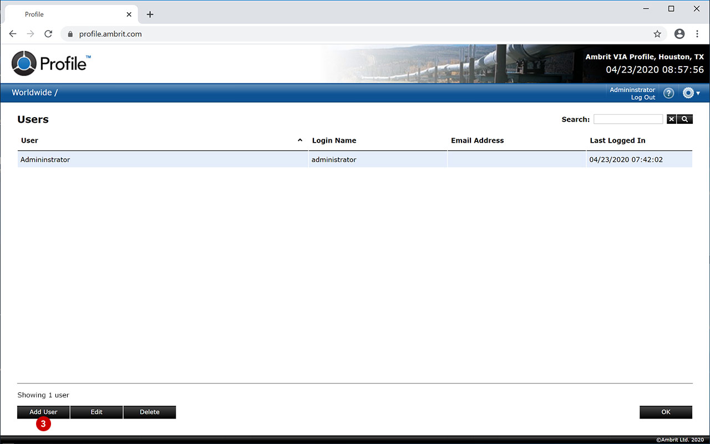Click the Log Out link
710x444 pixels.
tap(643, 98)
